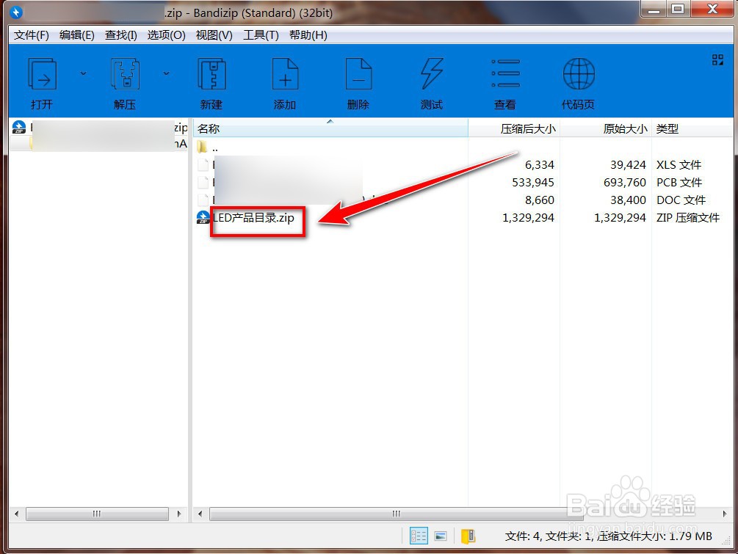Click the ZIP 压缩文件 type cell

click(687, 218)
